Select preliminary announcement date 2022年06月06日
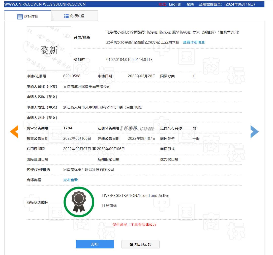The height and width of the screenshot is (255, 273). tap(77, 138)
